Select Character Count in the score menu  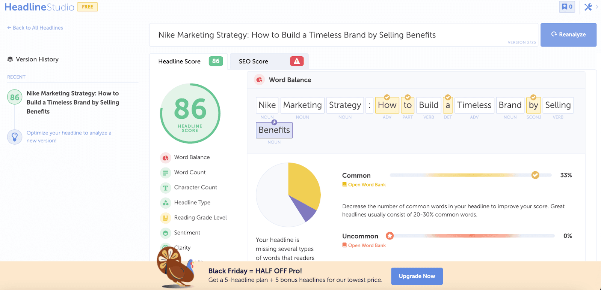click(195, 187)
